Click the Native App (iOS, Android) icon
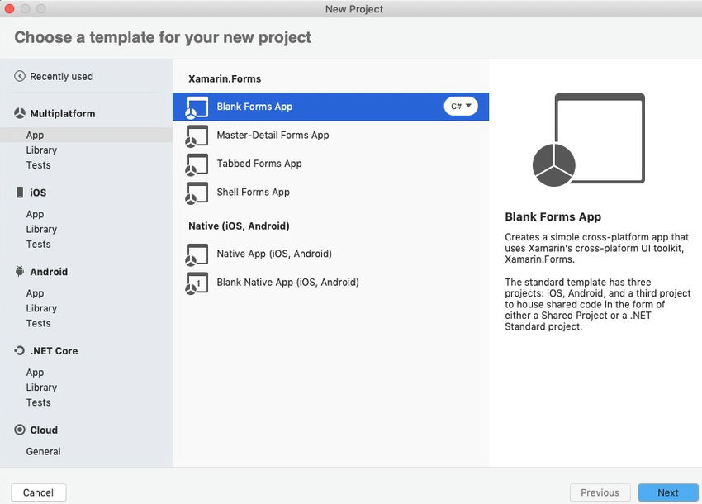Screen dimensions: 702x504 (x=197, y=254)
